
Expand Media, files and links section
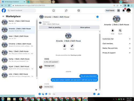point(117,48)
